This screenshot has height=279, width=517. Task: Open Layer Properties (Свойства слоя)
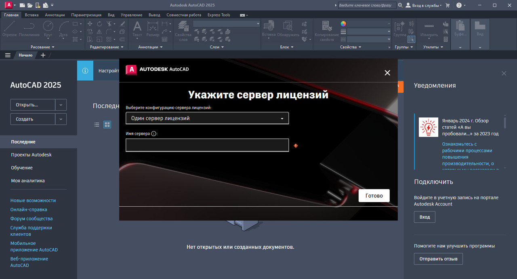[183, 31]
